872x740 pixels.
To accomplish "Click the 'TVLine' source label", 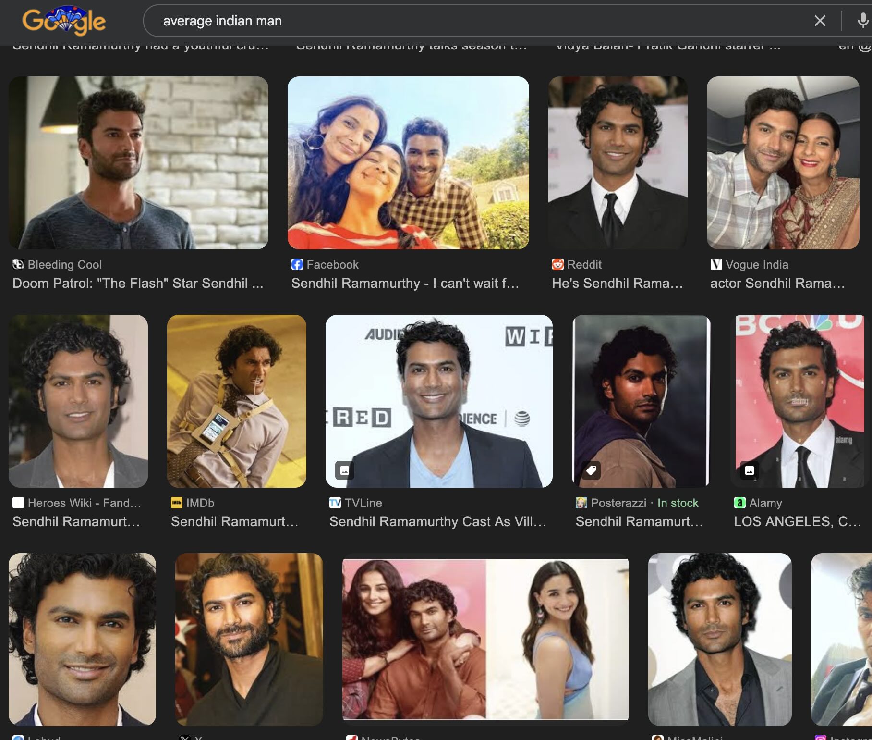I will point(363,503).
